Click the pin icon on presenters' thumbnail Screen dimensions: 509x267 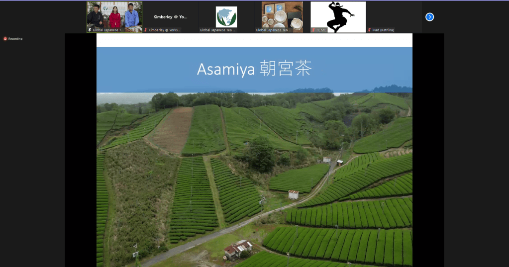coord(90,30)
